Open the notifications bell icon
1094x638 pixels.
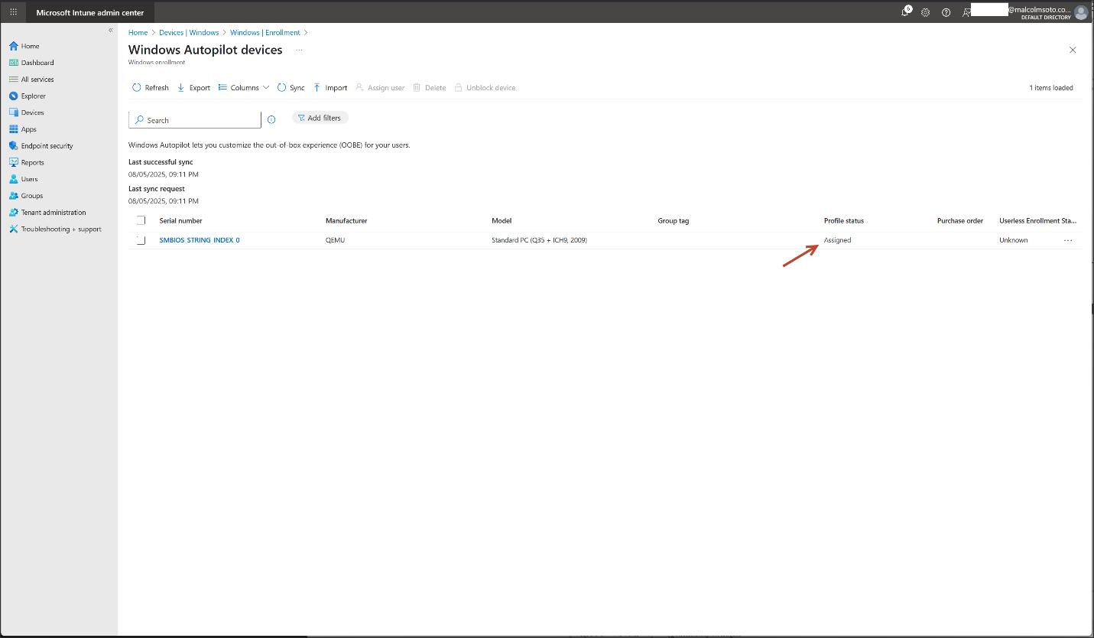click(905, 12)
